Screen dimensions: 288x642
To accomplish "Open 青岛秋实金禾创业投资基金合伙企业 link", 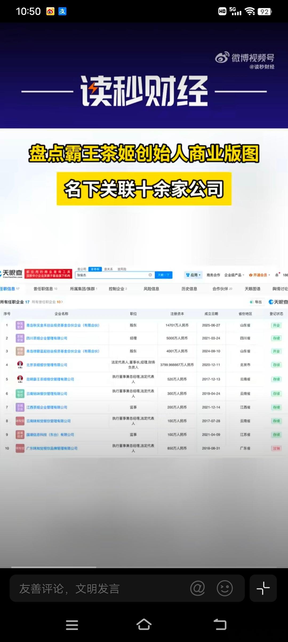I will click(63, 325).
